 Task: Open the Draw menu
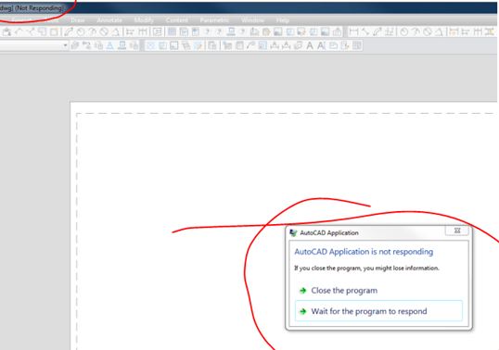(x=78, y=20)
